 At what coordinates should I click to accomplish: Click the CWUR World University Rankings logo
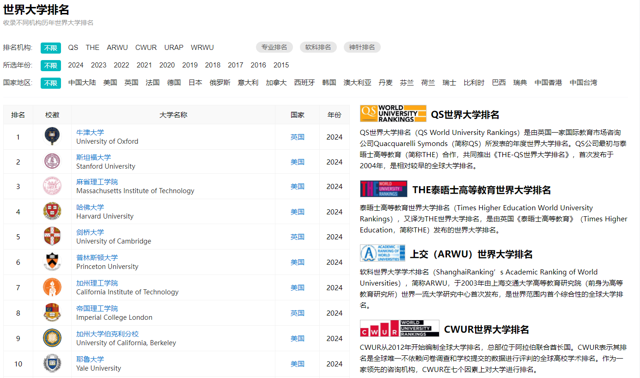[399, 328]
